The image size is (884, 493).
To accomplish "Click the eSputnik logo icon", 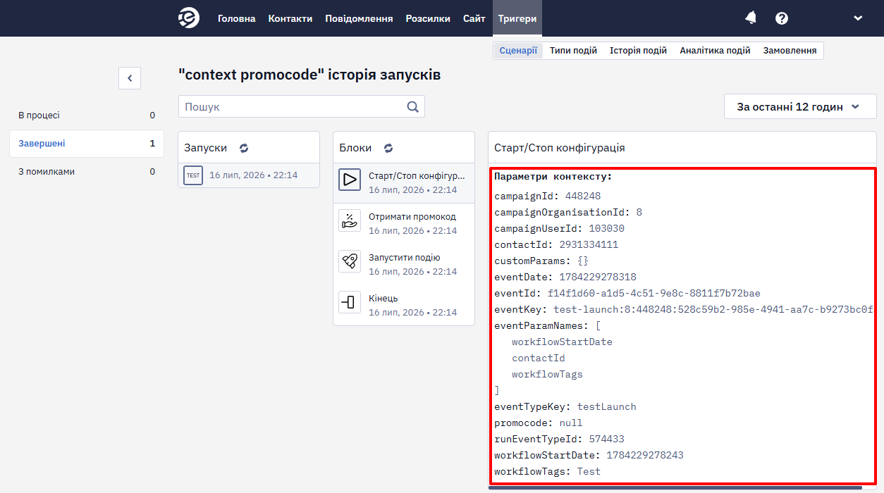I will [189, 18].
